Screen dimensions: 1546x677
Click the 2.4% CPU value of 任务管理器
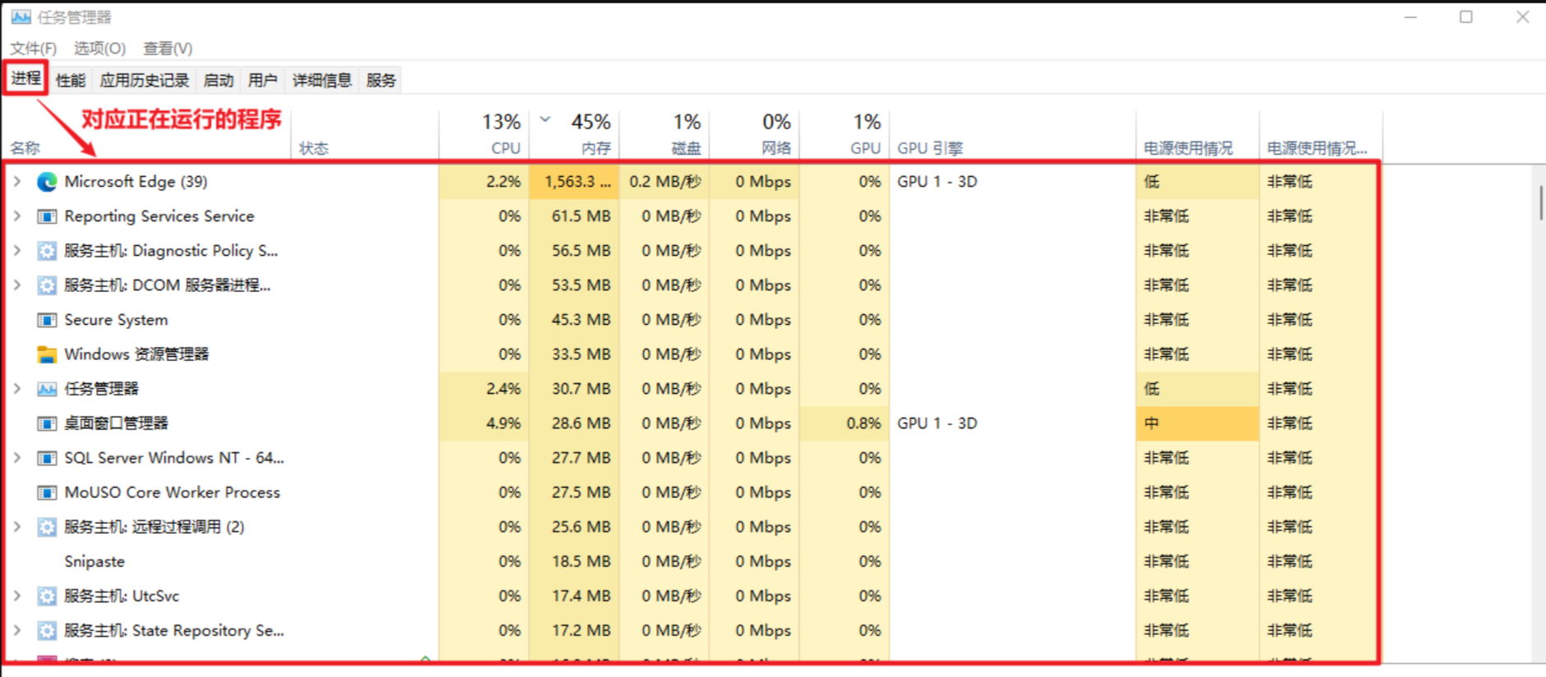click(503, 389)
